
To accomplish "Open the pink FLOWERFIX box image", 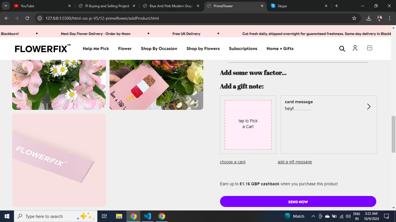I will (x=59, y=160).
